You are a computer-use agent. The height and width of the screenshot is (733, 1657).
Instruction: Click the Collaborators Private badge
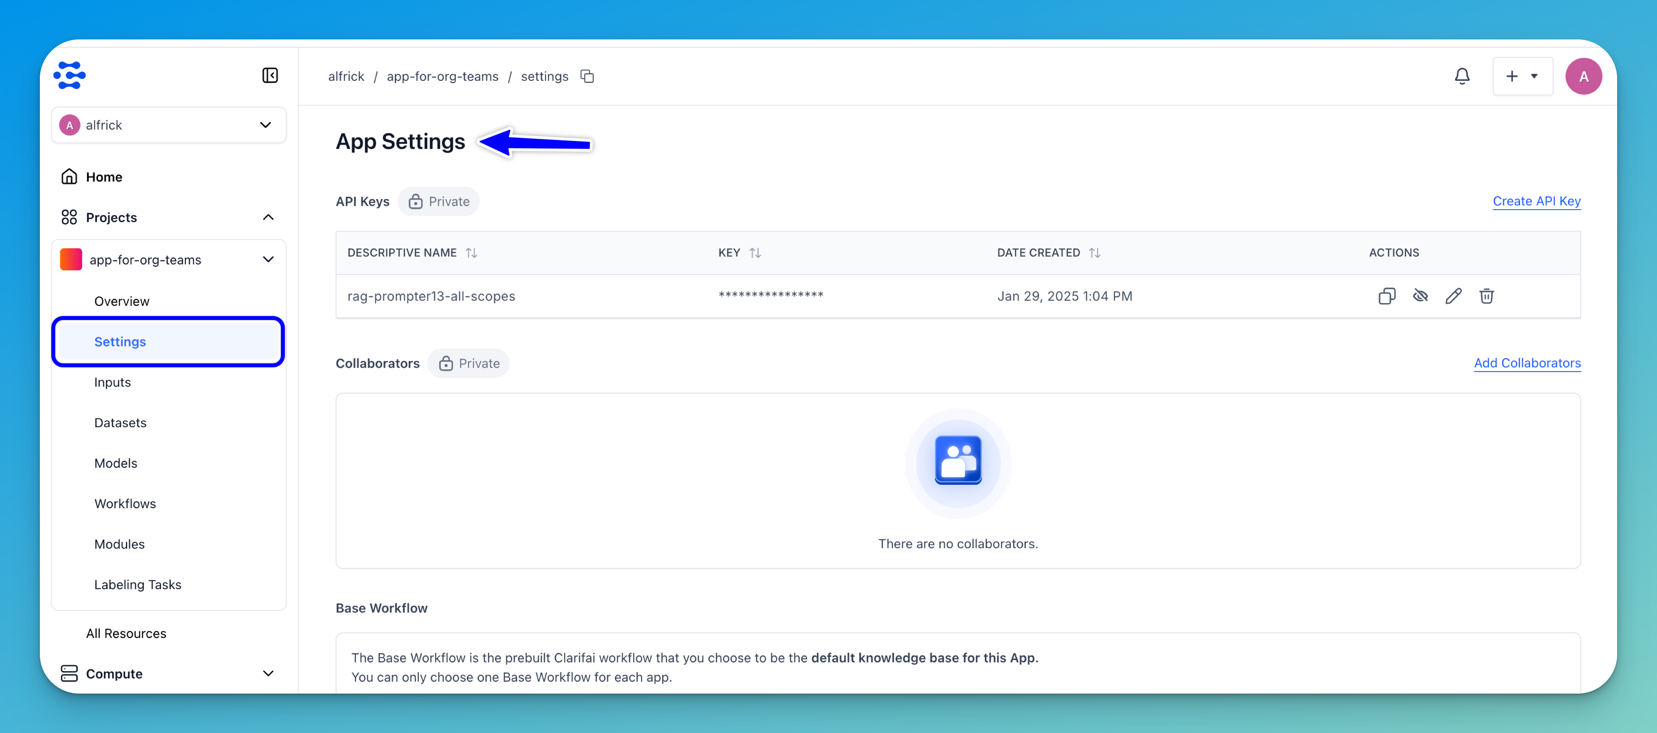tap(468, 364)
